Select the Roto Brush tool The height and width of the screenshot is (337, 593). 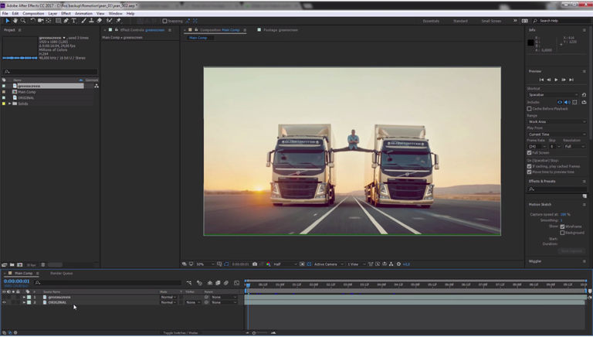point(110,21)
